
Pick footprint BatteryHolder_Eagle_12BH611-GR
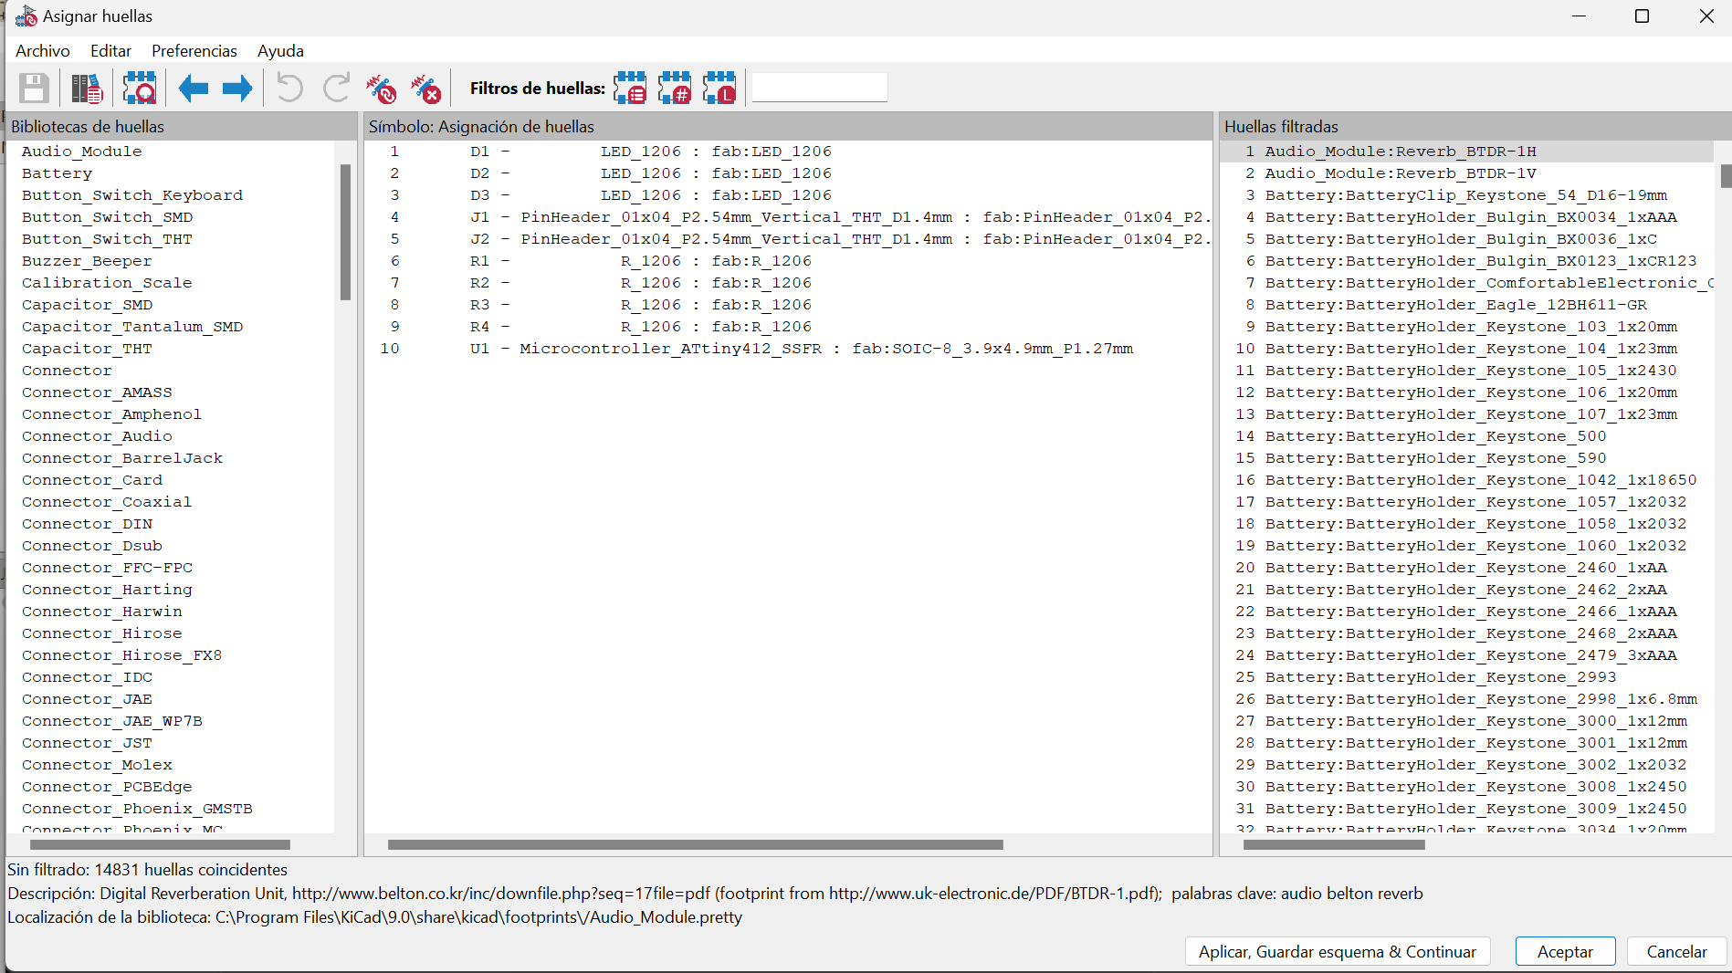(x=1466, y=305)
